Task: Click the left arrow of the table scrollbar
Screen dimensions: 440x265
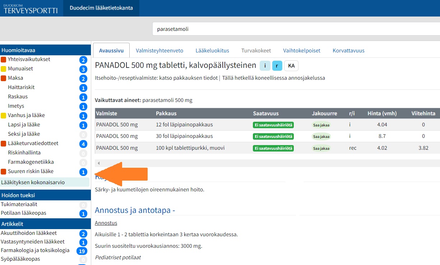Action: tap(99, 163)
